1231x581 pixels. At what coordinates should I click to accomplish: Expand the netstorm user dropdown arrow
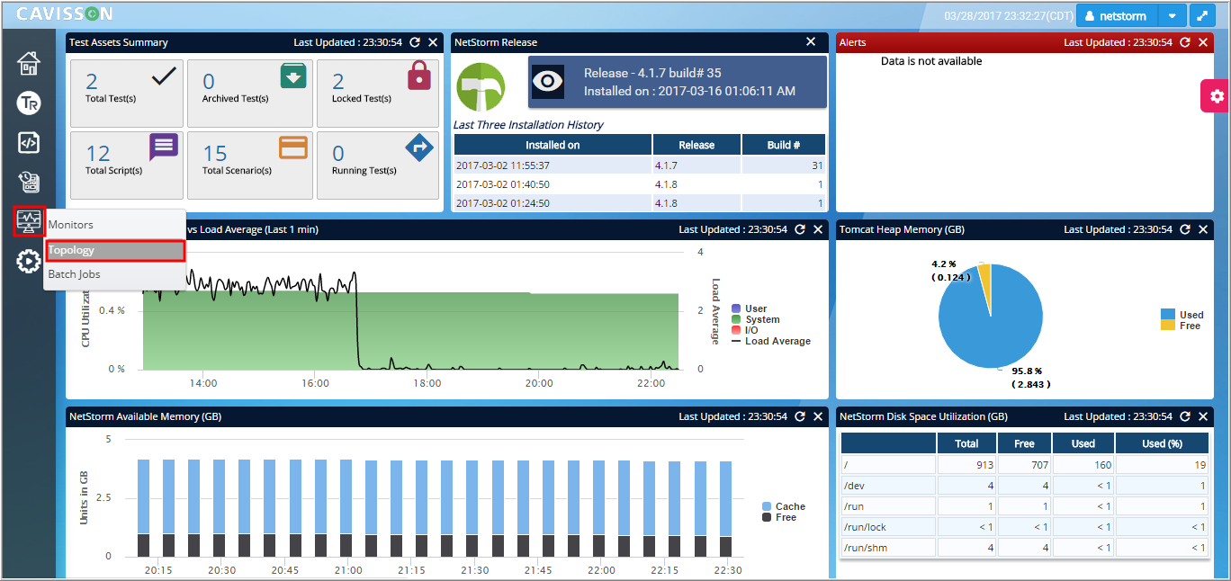click(1173, 16)
